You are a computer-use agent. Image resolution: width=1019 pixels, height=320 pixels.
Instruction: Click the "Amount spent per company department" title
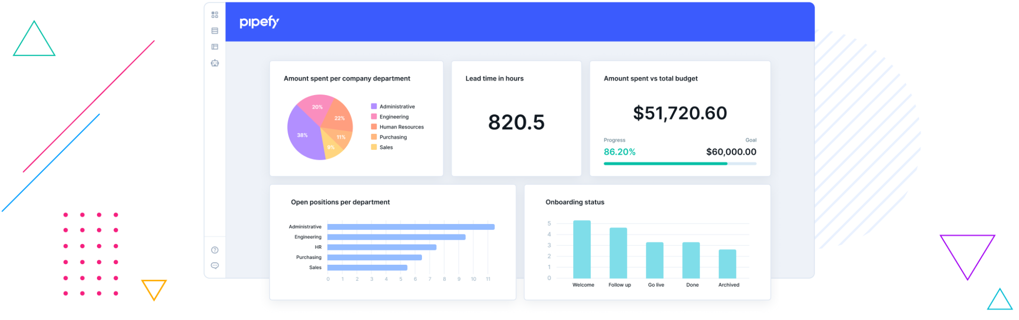[347, 79]
